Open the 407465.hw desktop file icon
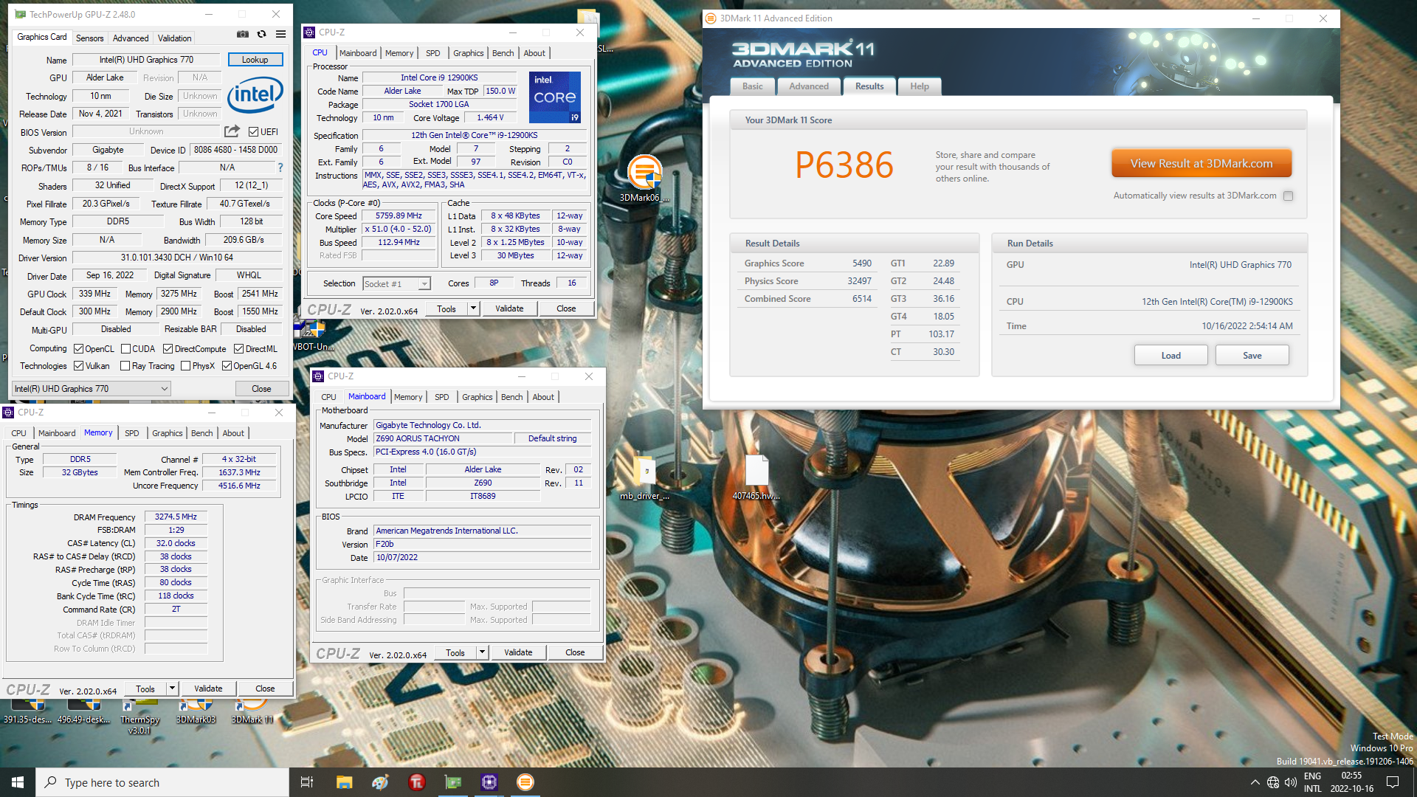 point(756,478)
